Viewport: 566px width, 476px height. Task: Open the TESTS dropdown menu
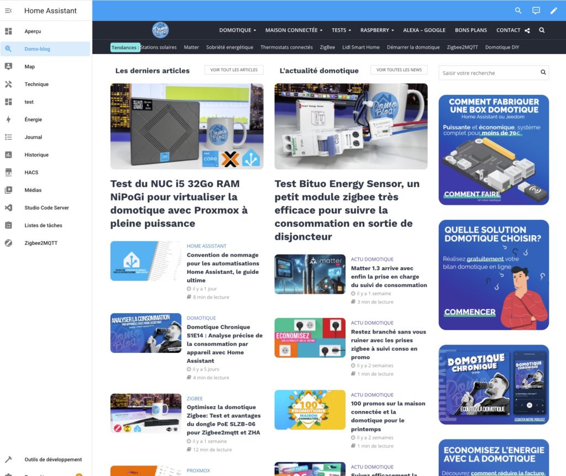pyautogui.click(x=341, y=30)
